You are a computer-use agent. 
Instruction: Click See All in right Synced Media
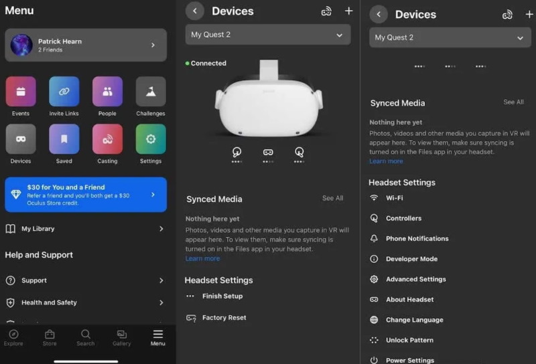(x=513, y=102)
